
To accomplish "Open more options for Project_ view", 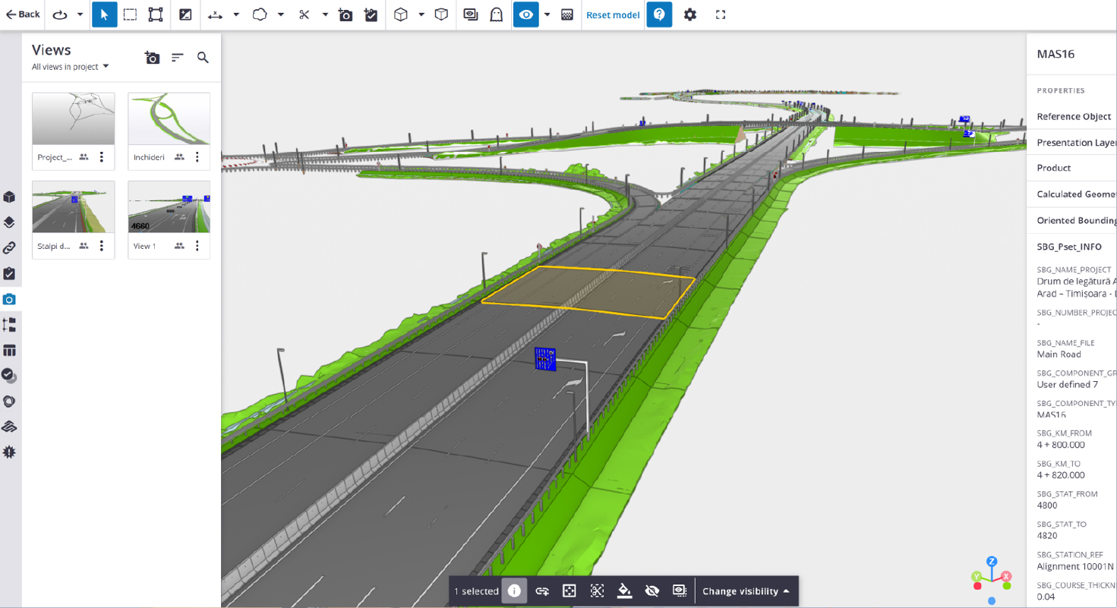I will pos(102,157).
